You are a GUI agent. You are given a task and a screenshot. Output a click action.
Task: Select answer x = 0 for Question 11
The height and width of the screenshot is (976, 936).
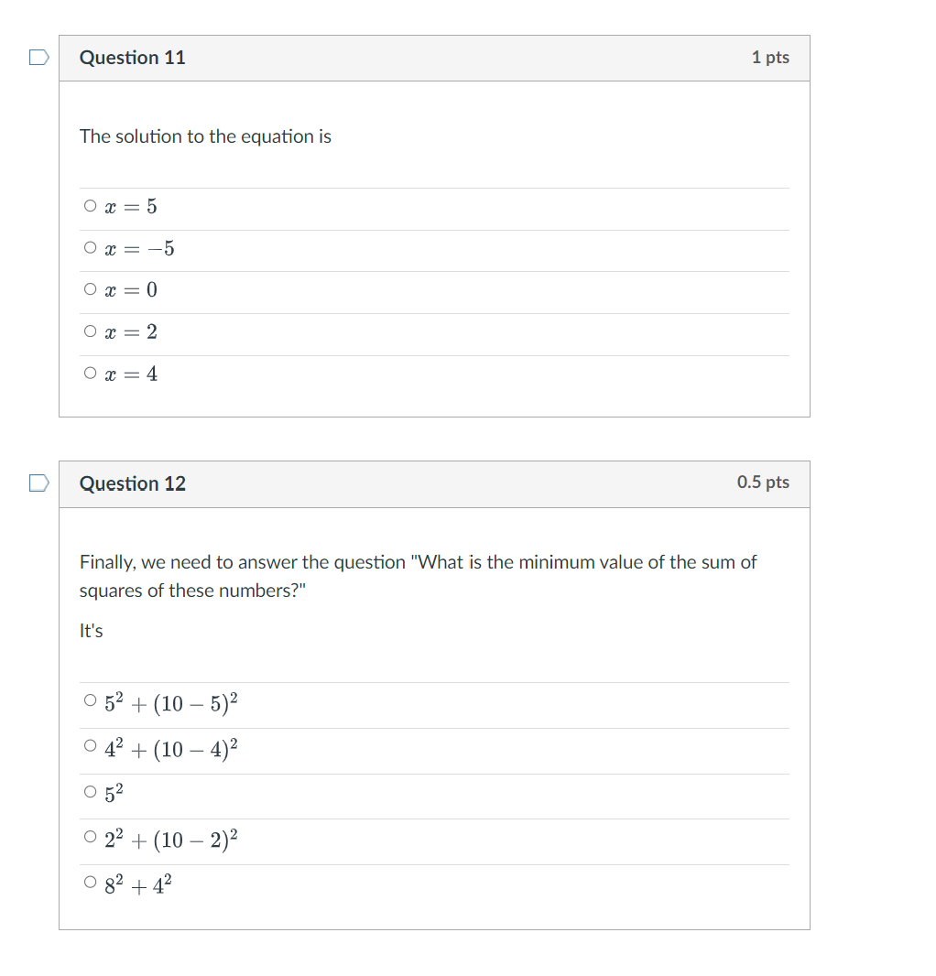click(89, 289)
